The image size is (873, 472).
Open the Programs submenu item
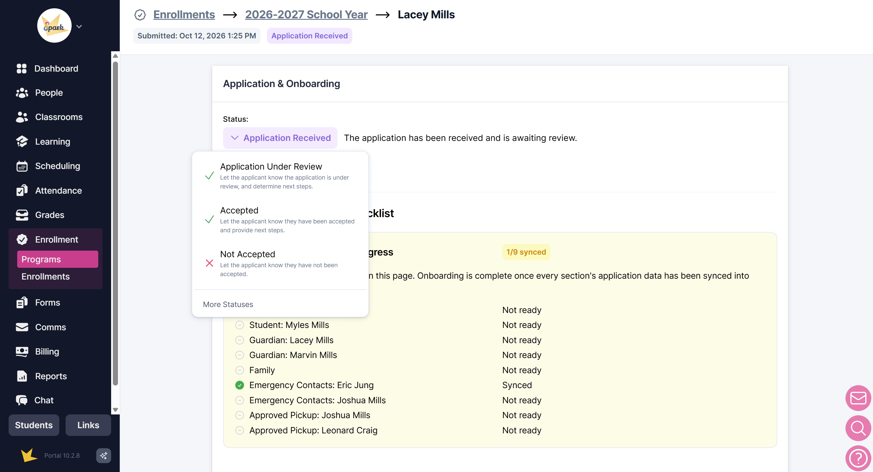point(57,259)
